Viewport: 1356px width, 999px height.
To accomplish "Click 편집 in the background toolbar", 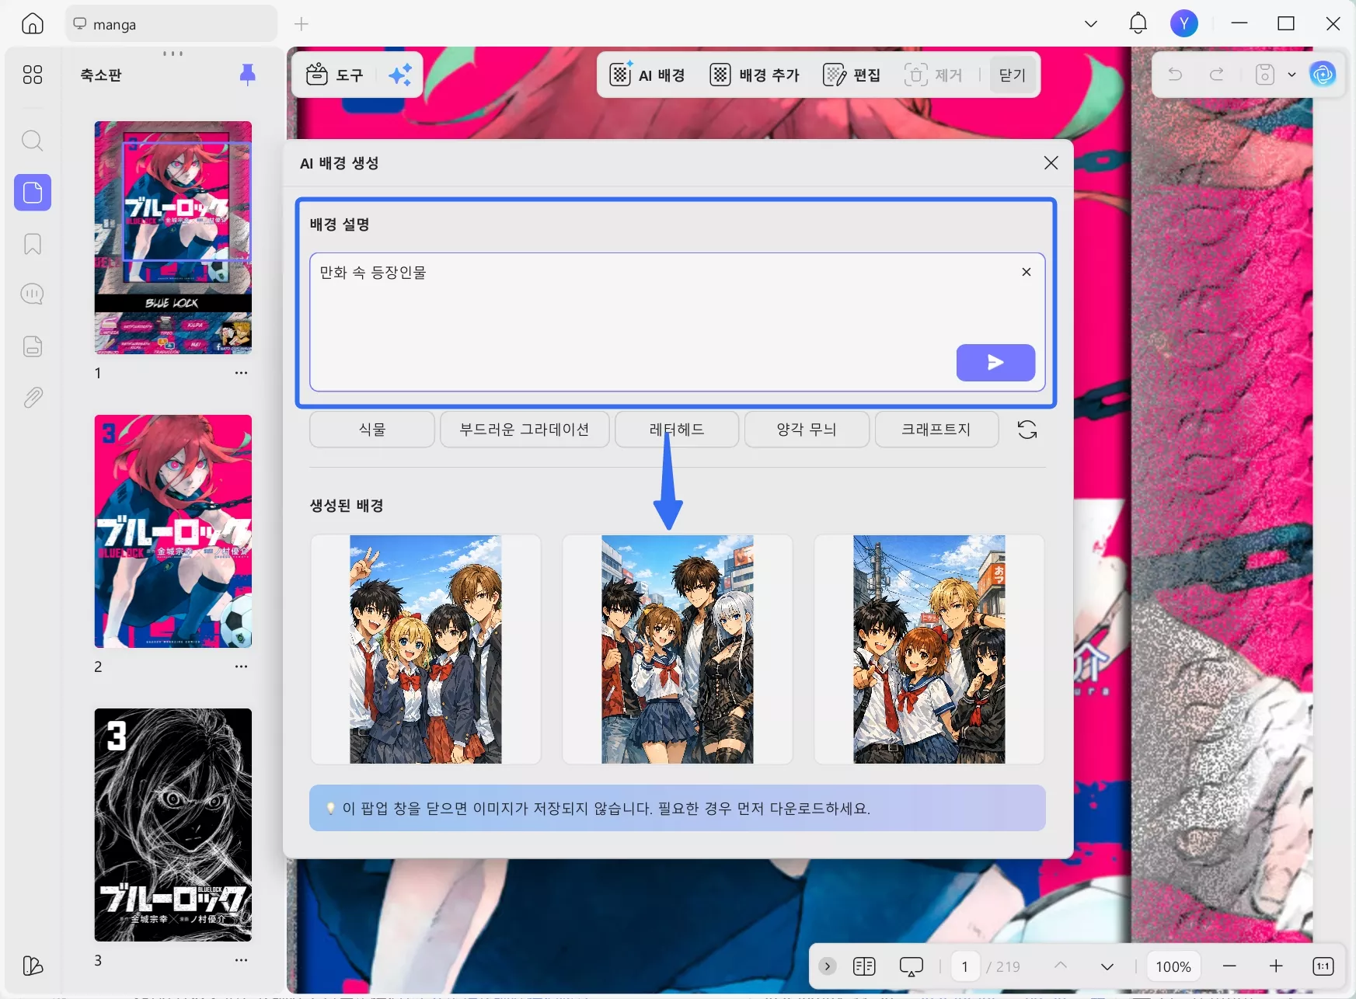I will tap(852, 75).
